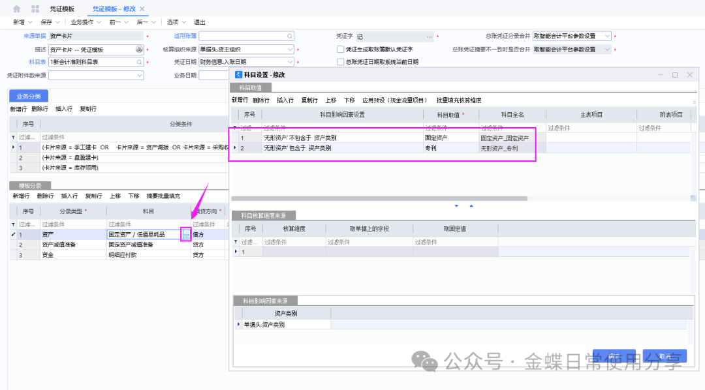Click the multilingual icon in 描述 field

point(138,50)
